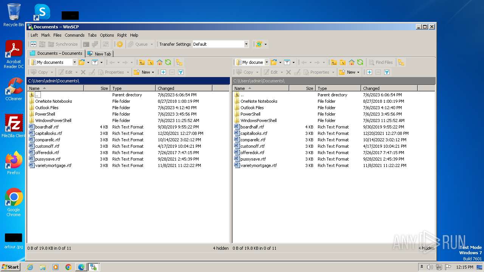Select files plus icon in left panel
The height and width of the screenshot is (272, 484).
click(x=163, y=72)
